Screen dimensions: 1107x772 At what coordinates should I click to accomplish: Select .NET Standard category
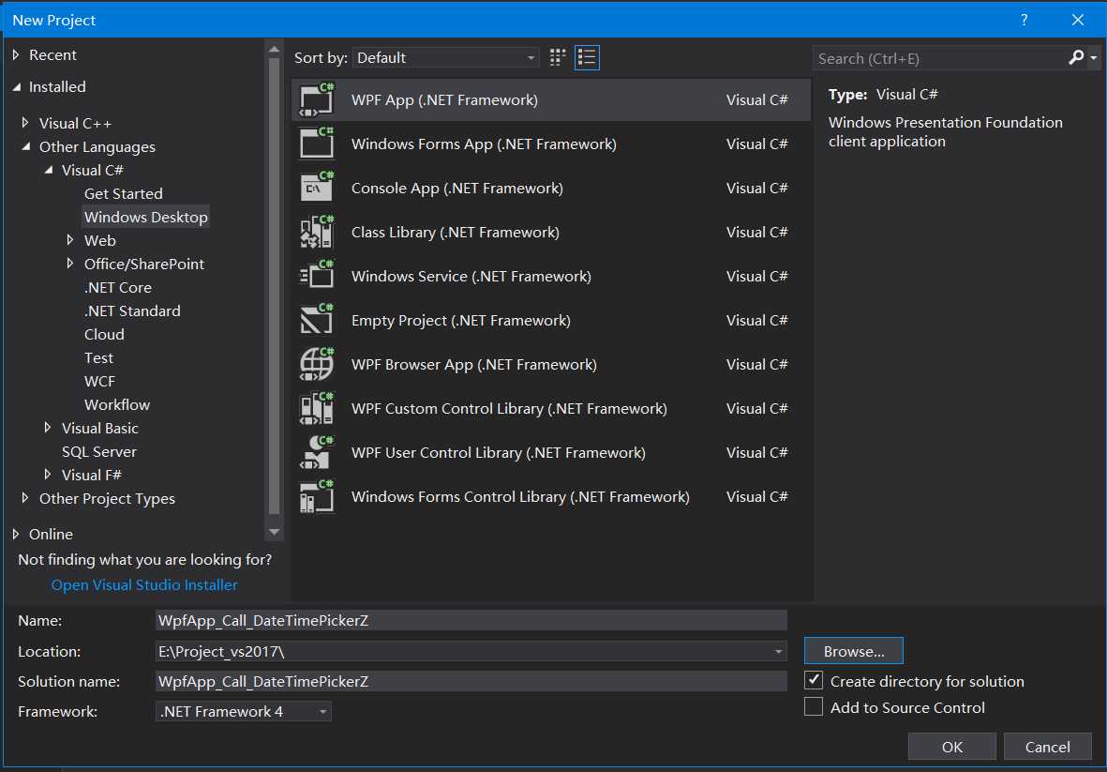[132, 310]
